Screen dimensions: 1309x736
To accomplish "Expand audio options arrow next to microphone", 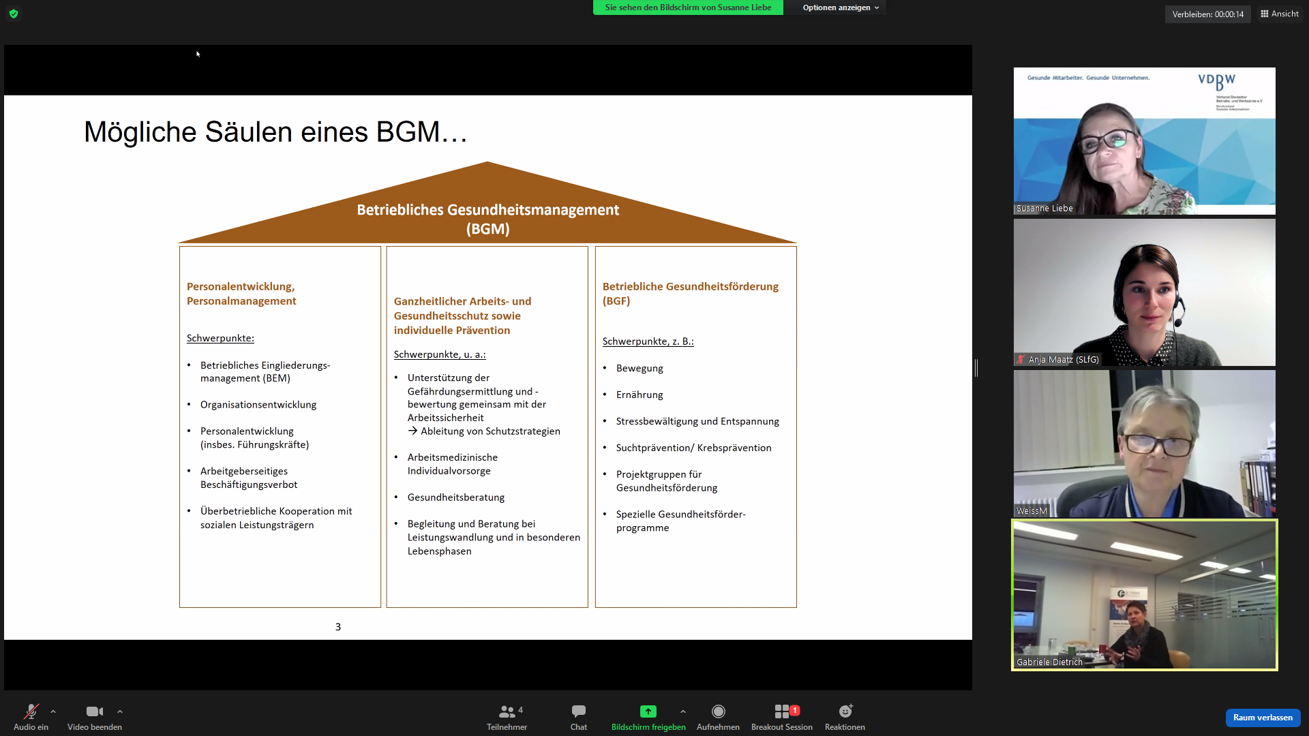I will tap(53, 711).
